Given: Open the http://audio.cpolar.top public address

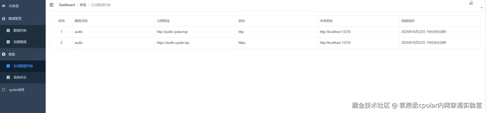Looking at the screenshot, I should (172, 32).
